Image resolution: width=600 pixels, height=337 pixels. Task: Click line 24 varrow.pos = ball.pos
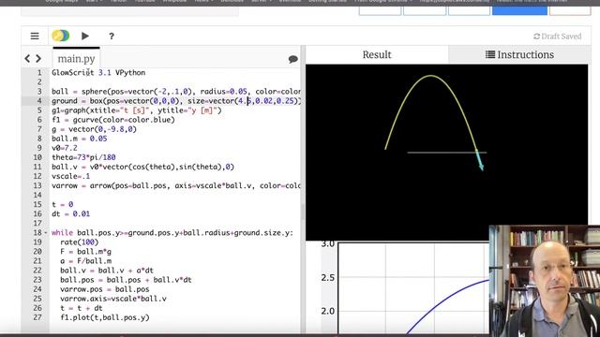pos(105,289)
